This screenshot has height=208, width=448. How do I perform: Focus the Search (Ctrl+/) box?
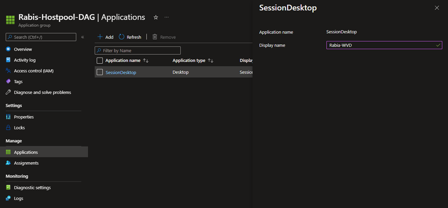(41, 37)
